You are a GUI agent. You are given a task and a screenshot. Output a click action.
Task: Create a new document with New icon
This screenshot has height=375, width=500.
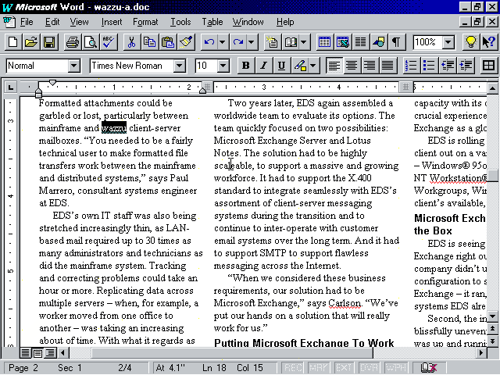(13, 42)
